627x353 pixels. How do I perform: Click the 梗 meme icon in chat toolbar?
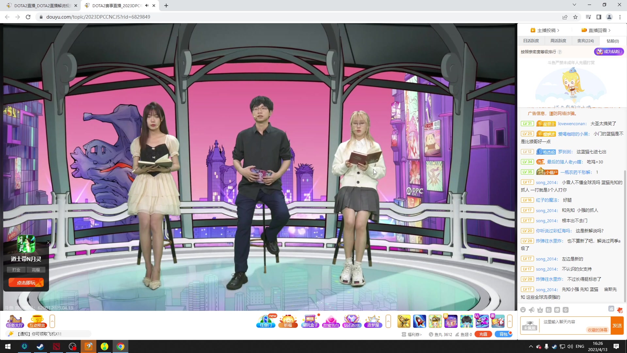[x=557, y=310]
